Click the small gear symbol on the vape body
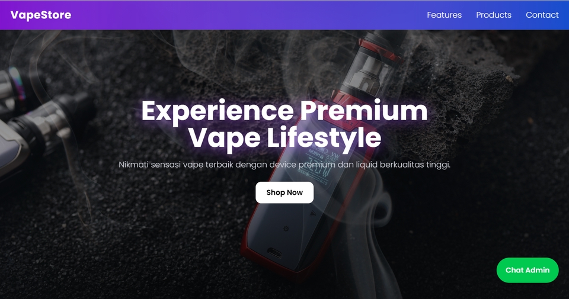Viewport: 569px width, 299px height. [286, 229]
